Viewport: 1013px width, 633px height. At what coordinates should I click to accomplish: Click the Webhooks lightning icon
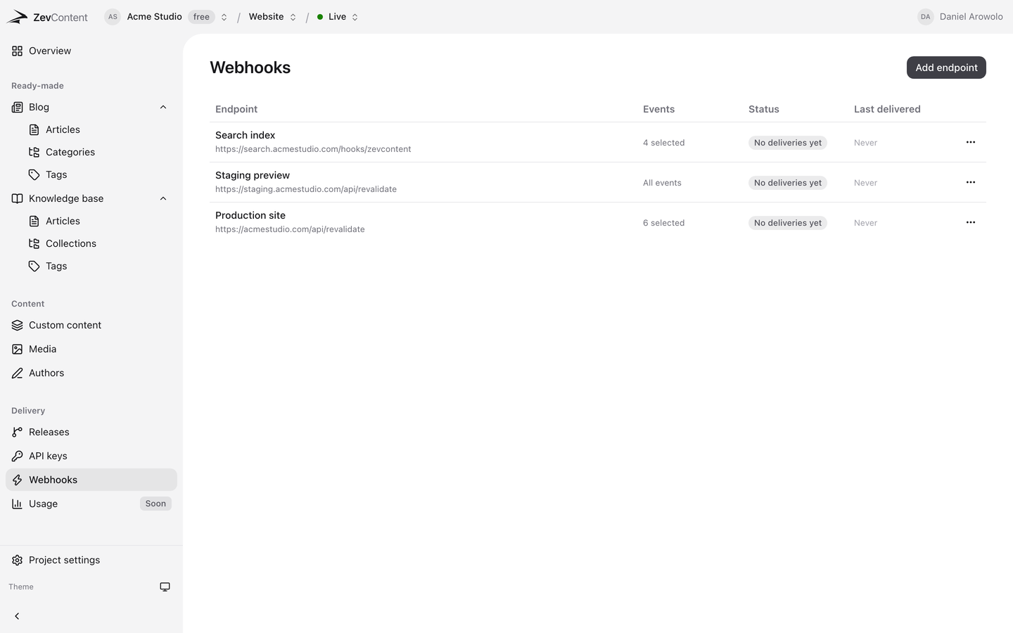(x=17, y=480)
